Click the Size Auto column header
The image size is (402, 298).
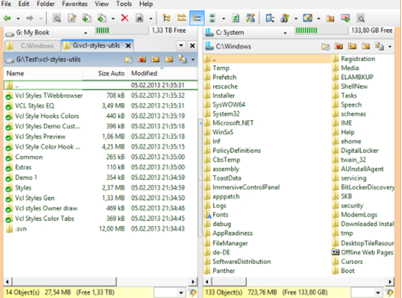tap(111, 73)
